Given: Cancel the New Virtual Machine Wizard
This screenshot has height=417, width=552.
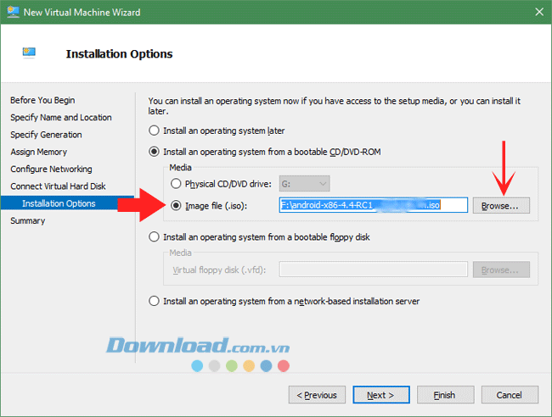Looking at the screenshot, I should coord(510,395).
